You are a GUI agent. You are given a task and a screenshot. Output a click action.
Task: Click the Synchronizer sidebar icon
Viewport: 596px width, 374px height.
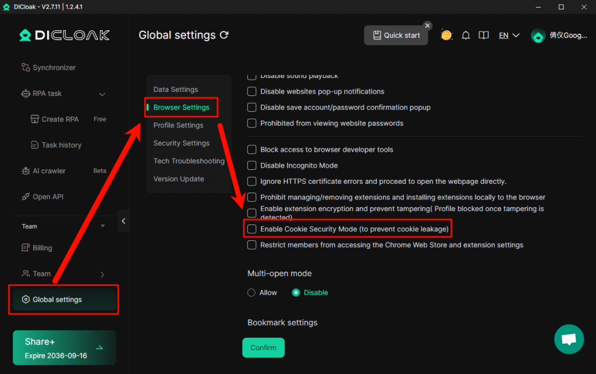tap(26, 67)
